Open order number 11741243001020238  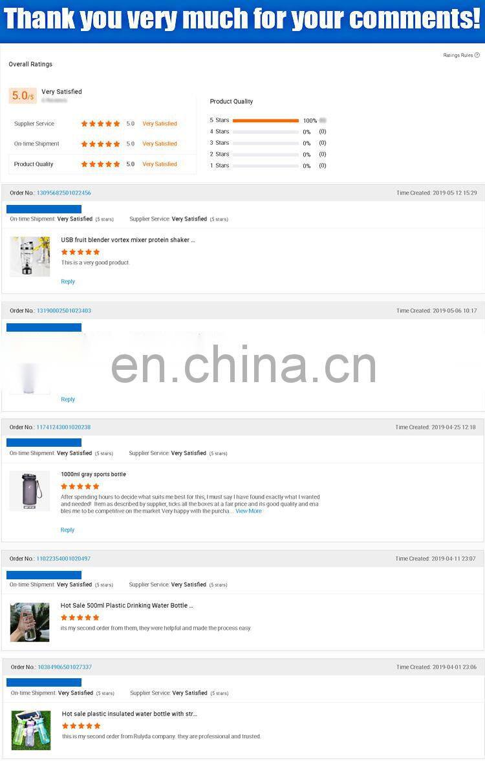click(63, 427)
